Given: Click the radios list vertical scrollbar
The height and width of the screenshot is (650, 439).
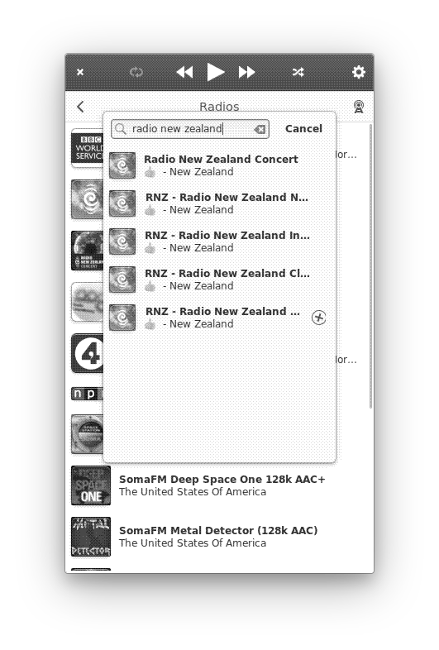Looking at the screenshot, I should tap(370, 266).
